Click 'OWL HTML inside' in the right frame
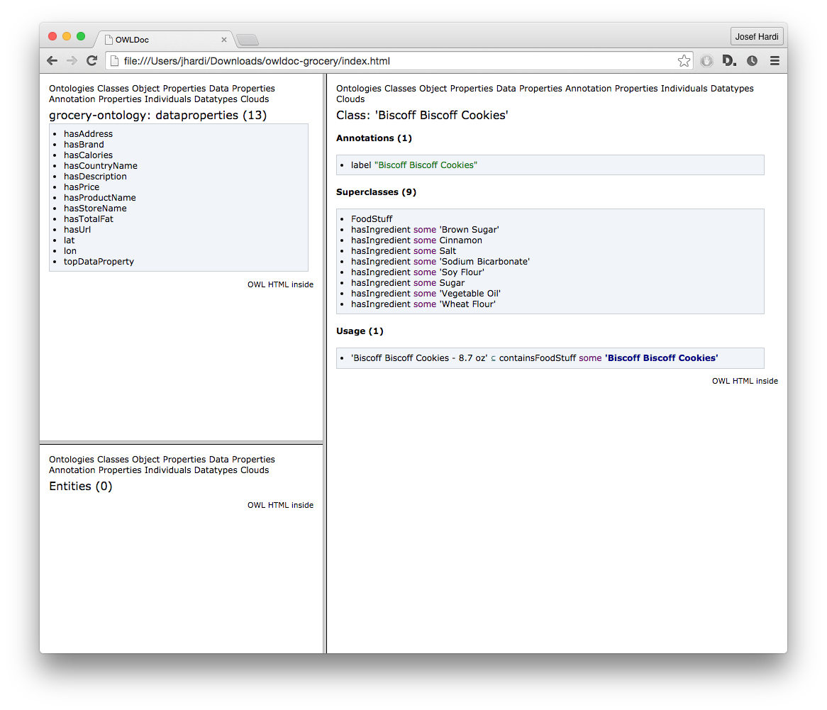 click(x=745, y=381)
